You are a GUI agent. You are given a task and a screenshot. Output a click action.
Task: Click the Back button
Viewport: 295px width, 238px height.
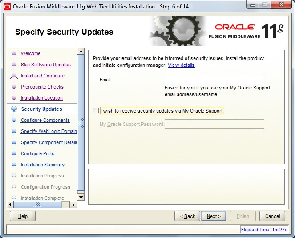point(187,216)
